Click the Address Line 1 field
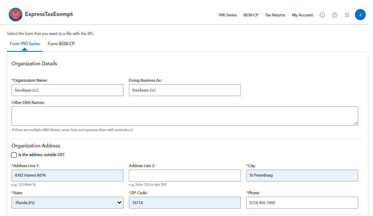 [x=67, y=175]
